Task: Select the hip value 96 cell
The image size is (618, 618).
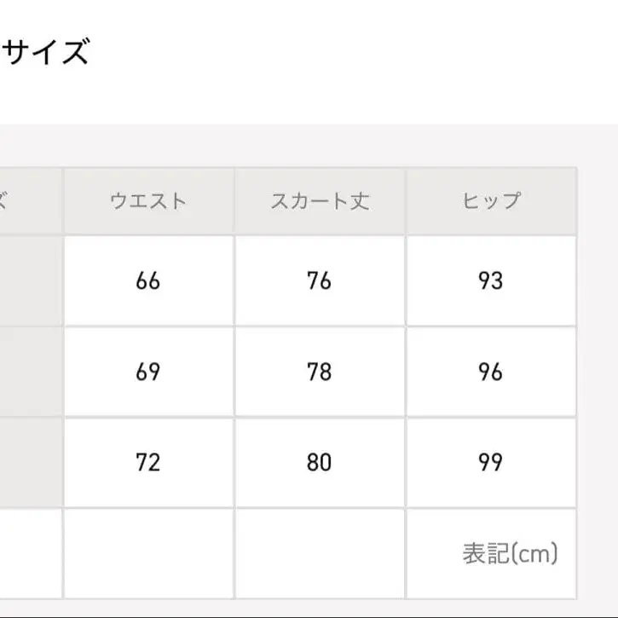Action: point(491,372)
